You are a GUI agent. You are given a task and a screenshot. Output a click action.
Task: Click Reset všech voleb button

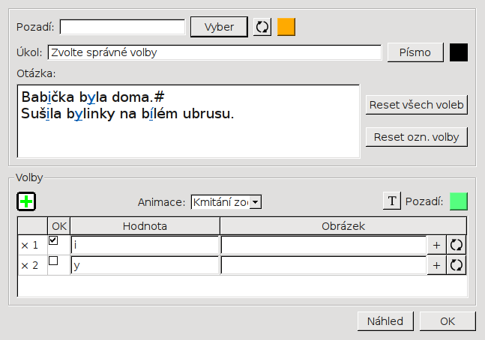(417, 105)
